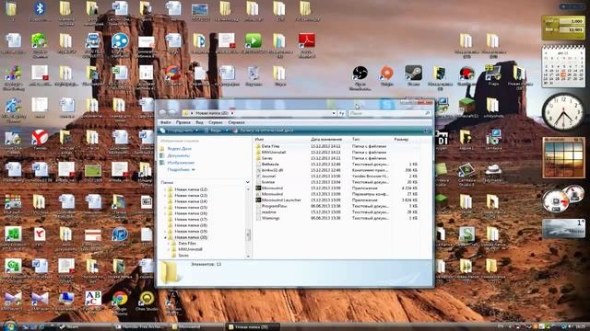
Task: Expand the Подробнее favorites link
Action: coord(181,169)
